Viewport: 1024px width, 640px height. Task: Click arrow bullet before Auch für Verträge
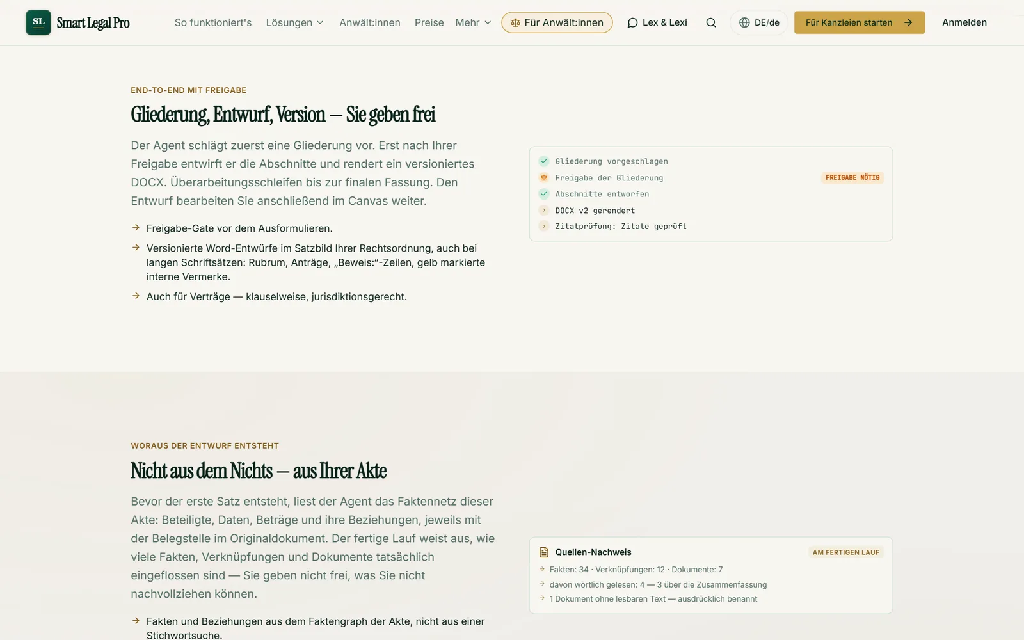pos(136,296)
